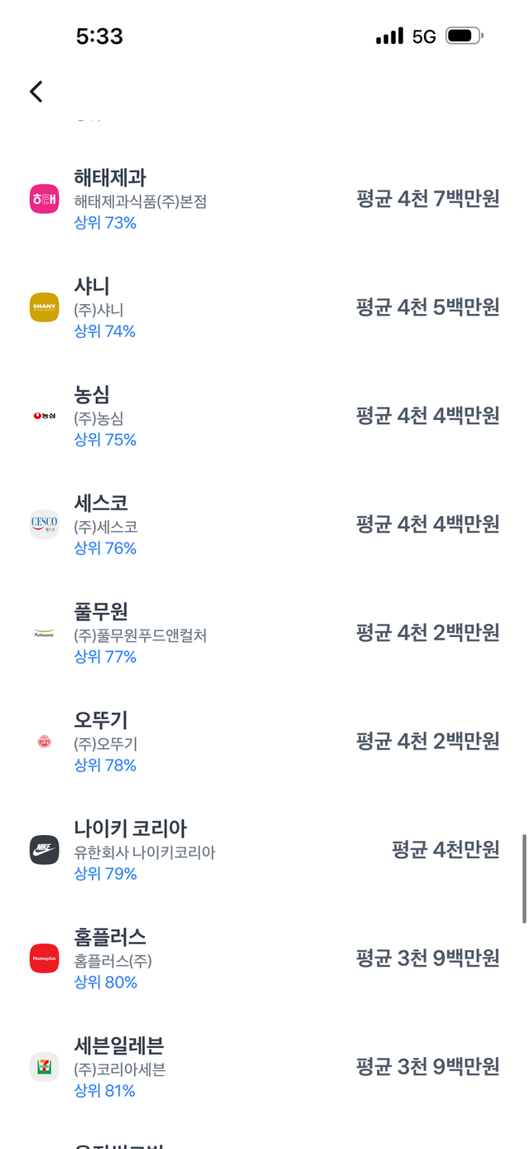Tap the back arrow icon

click(36, 91)
